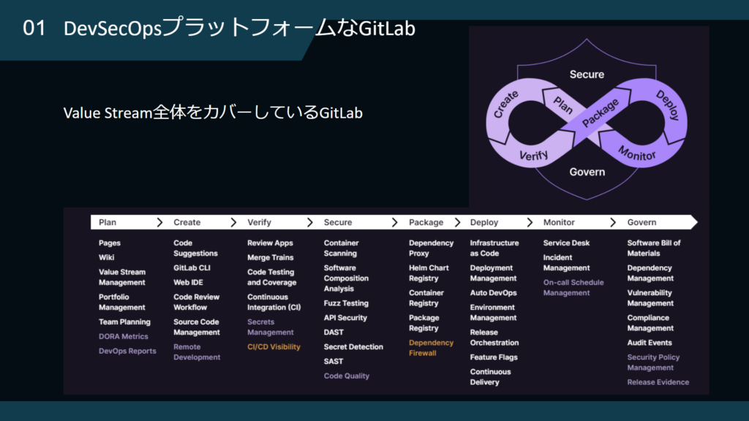Select the subtitle "Value Stream全体をカバーしているGitLab"

(x=213, y=113)
